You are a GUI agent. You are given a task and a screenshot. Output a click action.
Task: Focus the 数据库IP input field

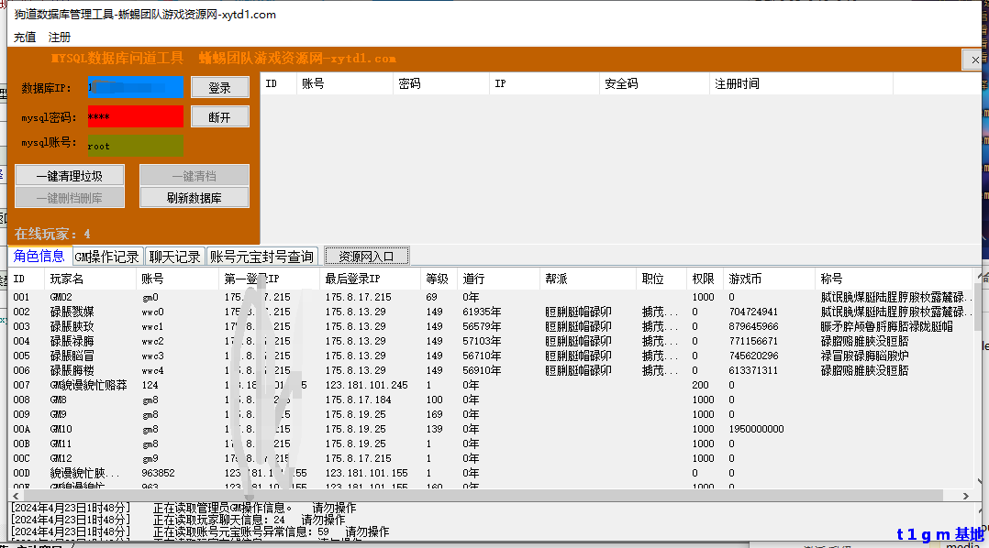[135, 88]
